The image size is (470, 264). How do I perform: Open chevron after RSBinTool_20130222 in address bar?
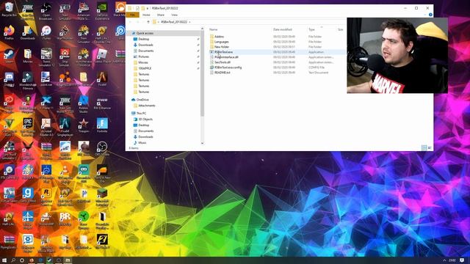pos(189,22)
